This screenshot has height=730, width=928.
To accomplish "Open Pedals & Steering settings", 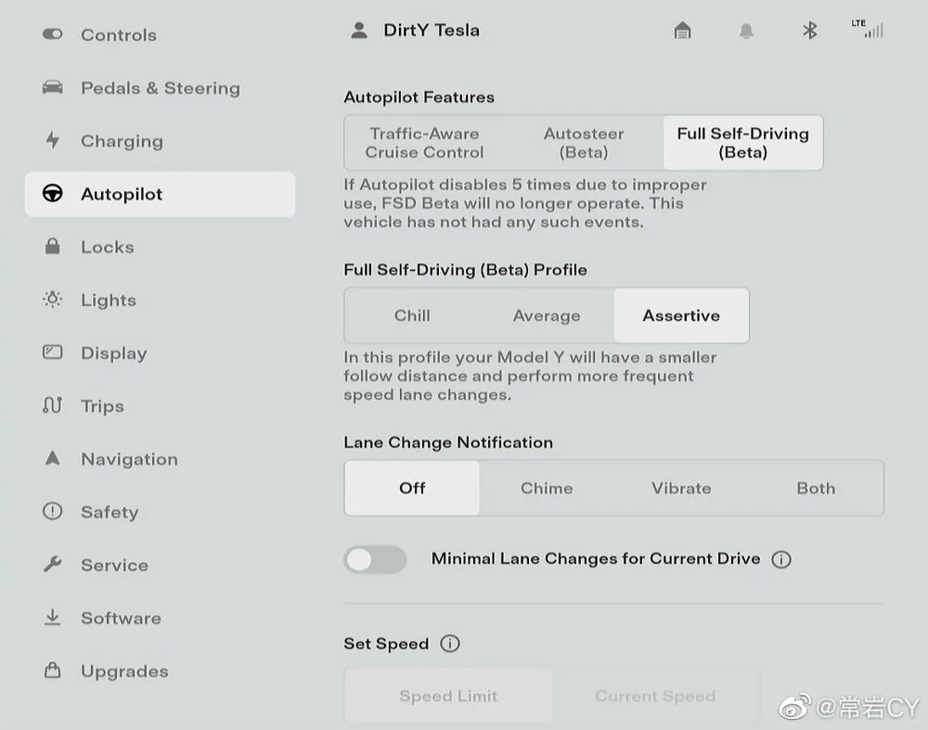I will pos(160,87).
